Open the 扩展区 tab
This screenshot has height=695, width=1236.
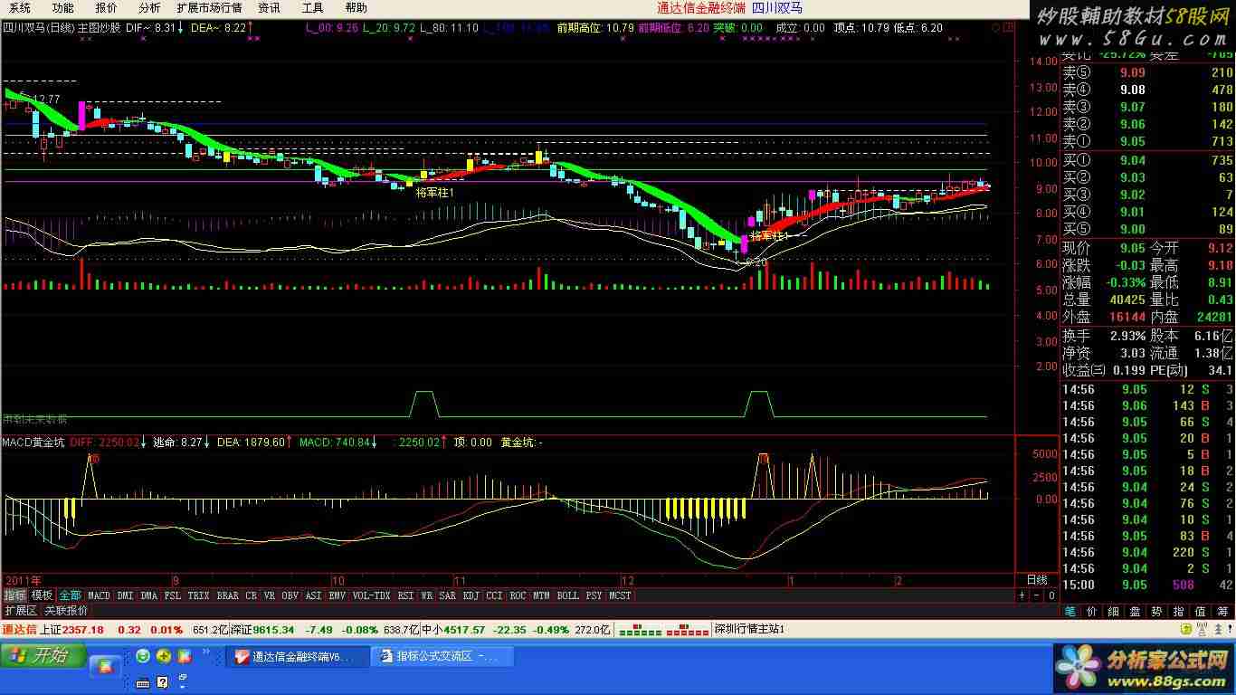tap(20, 611)
